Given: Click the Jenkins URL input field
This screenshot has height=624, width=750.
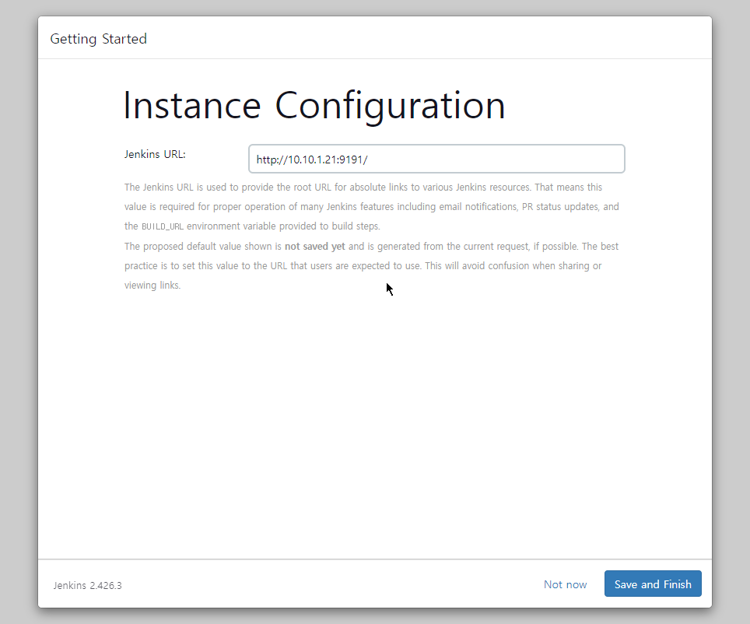Looking at the screenshot, I should 436,159.
